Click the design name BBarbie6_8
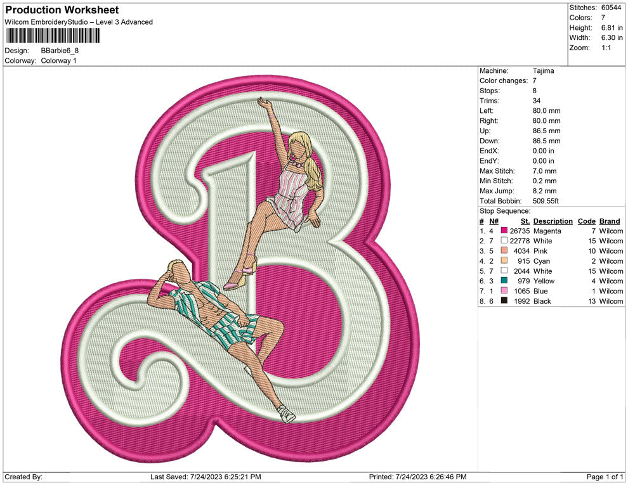 click(60, 51)
